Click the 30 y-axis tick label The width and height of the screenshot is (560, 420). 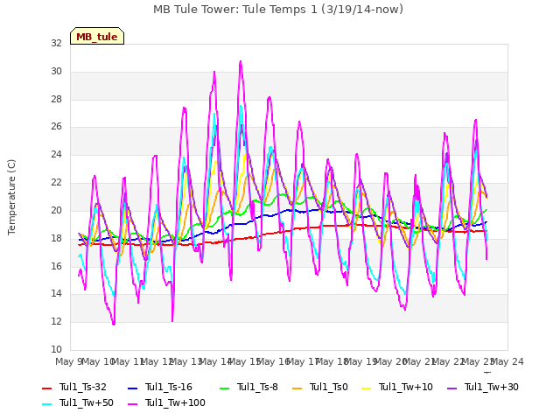click(x=56, y=71)
